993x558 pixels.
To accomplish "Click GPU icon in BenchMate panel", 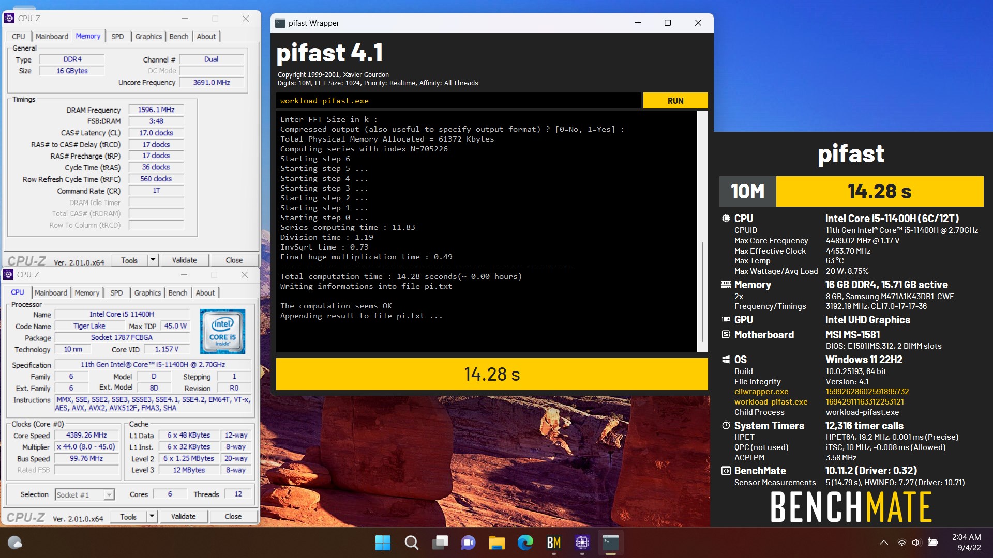I will 726,320.
